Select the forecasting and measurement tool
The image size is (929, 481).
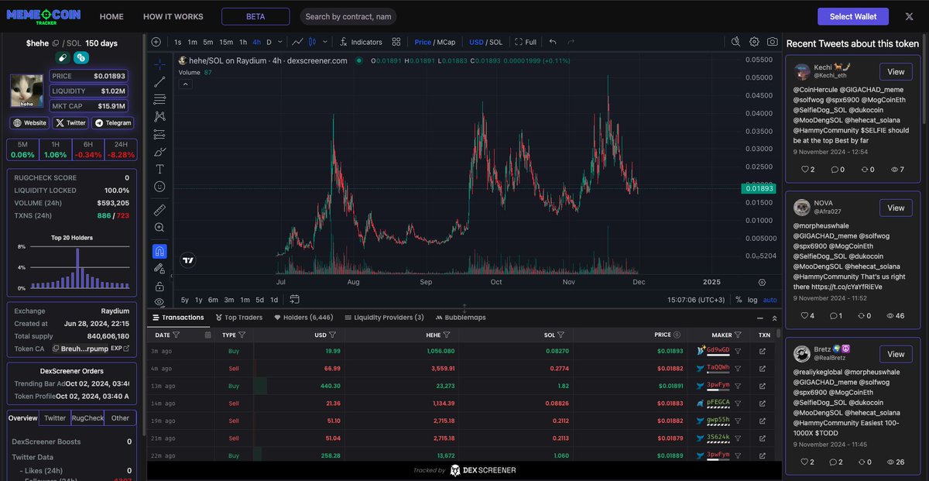click(x=159, y=135)
